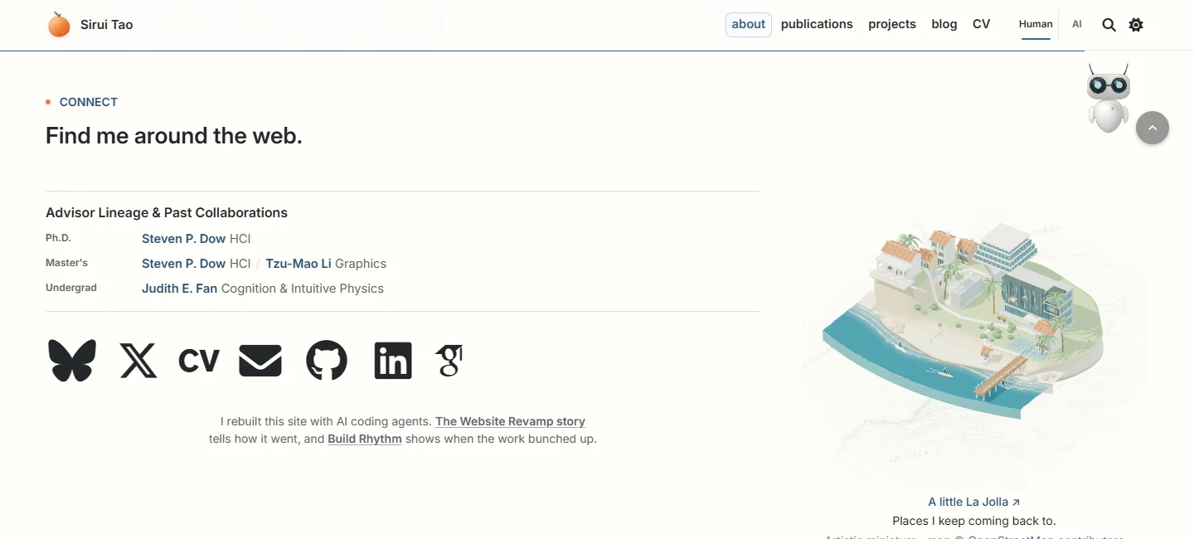Click the CONNECT section label
This screenshot has width=1194, height=539.
pyautogui.click(x=89, y=102)
